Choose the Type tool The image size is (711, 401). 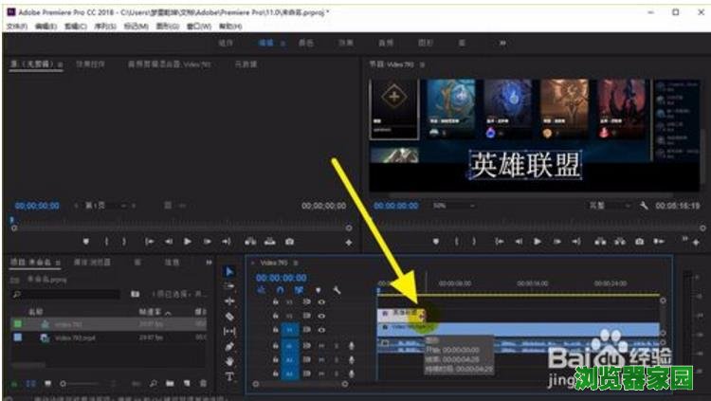point(229,376)
